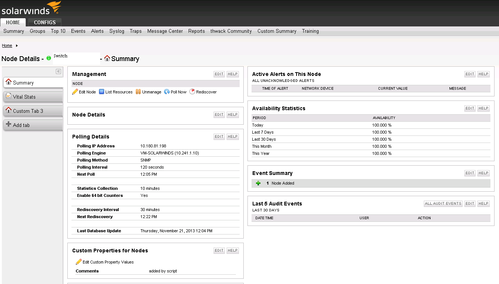
Task: Click the Edit Node pencil icon
Action: pos(75,92)
